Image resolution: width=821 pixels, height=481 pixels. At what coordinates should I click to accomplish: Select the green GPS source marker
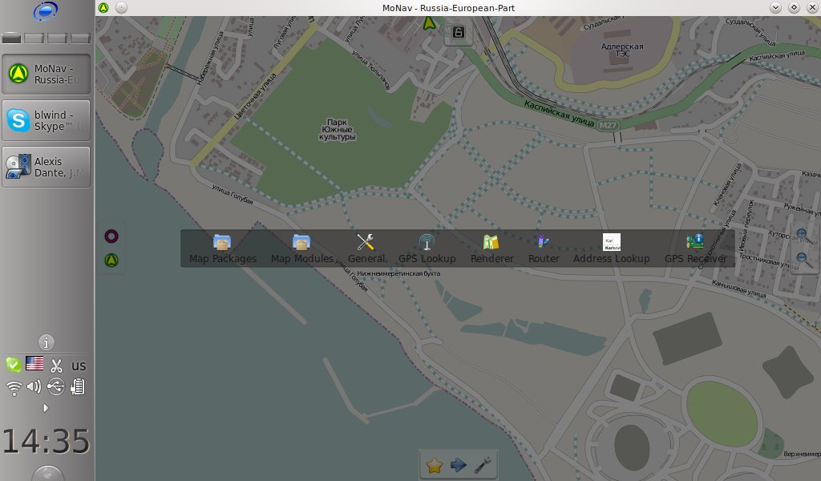(x=111, y=260)
